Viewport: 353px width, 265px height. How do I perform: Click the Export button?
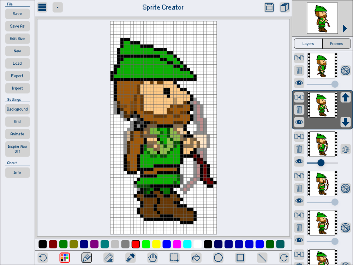point(17,76)
